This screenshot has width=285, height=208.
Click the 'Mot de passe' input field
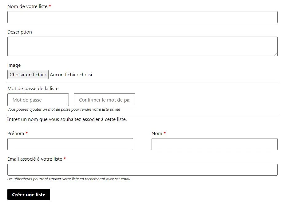(38, 100)
